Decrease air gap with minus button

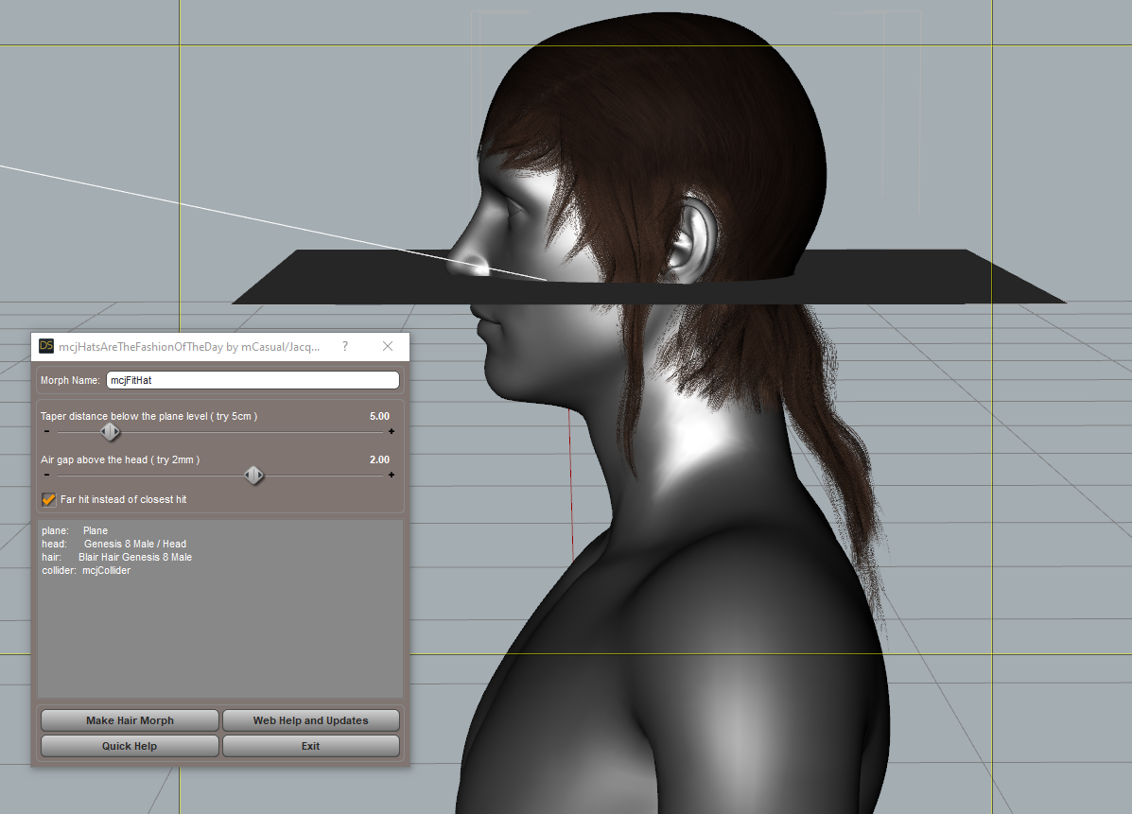click(x=47, y=475)
